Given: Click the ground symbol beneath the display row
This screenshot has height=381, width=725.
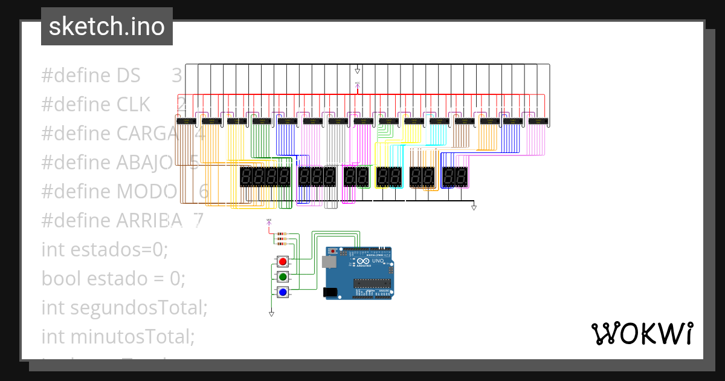Looking at the screenshot, I should 474,207.
